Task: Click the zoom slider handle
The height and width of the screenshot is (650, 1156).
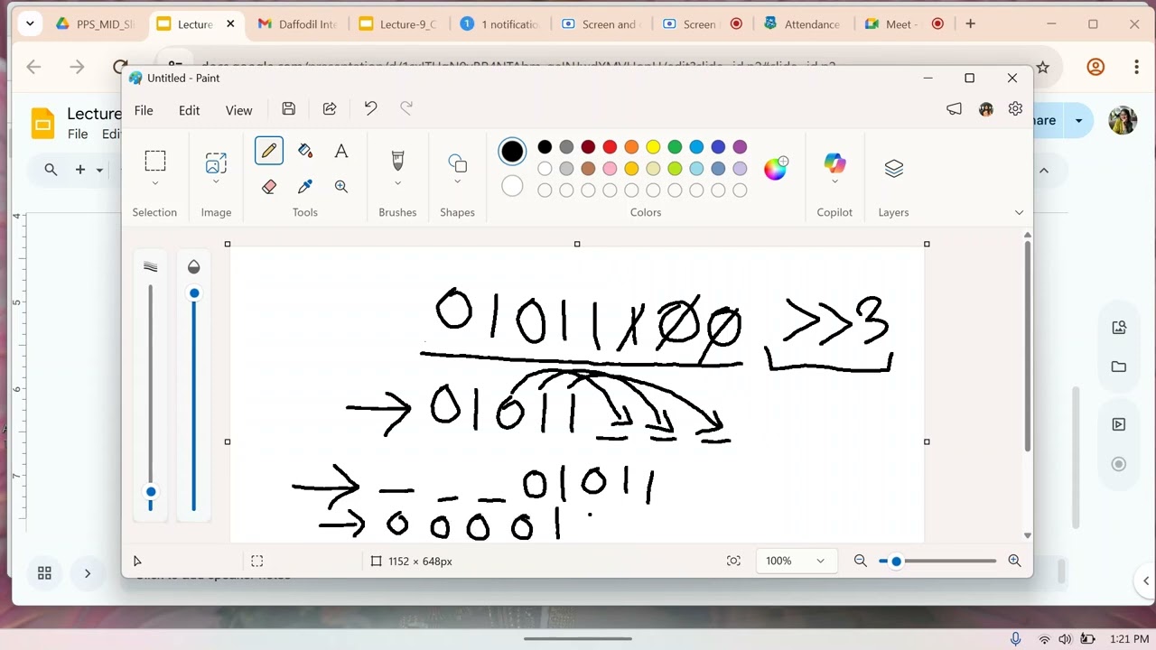Action: (x=896, y=561)
